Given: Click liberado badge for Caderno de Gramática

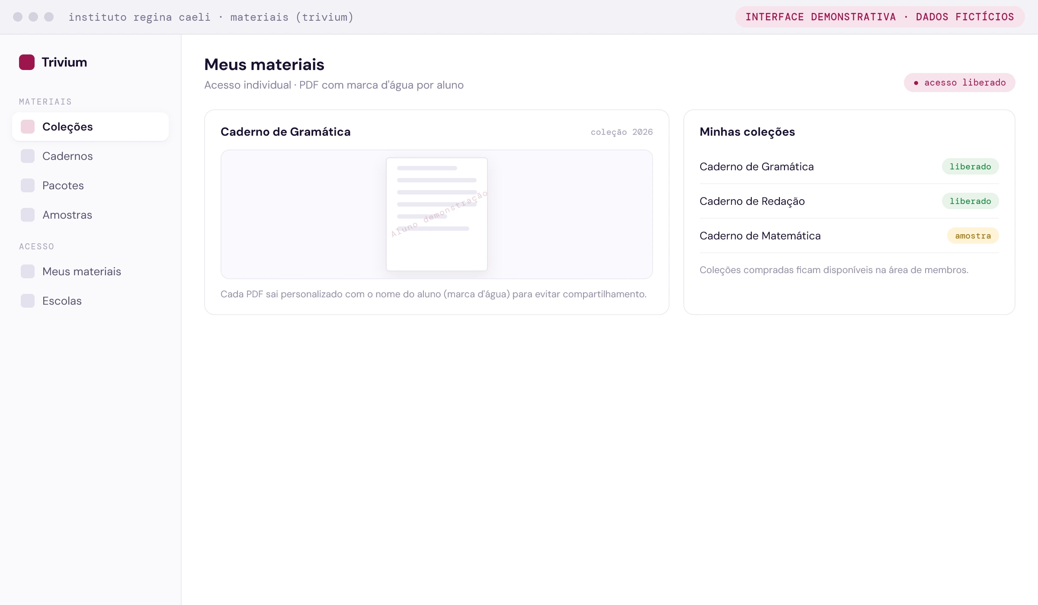Looking at the screenshot, I should tap(970, 166).
